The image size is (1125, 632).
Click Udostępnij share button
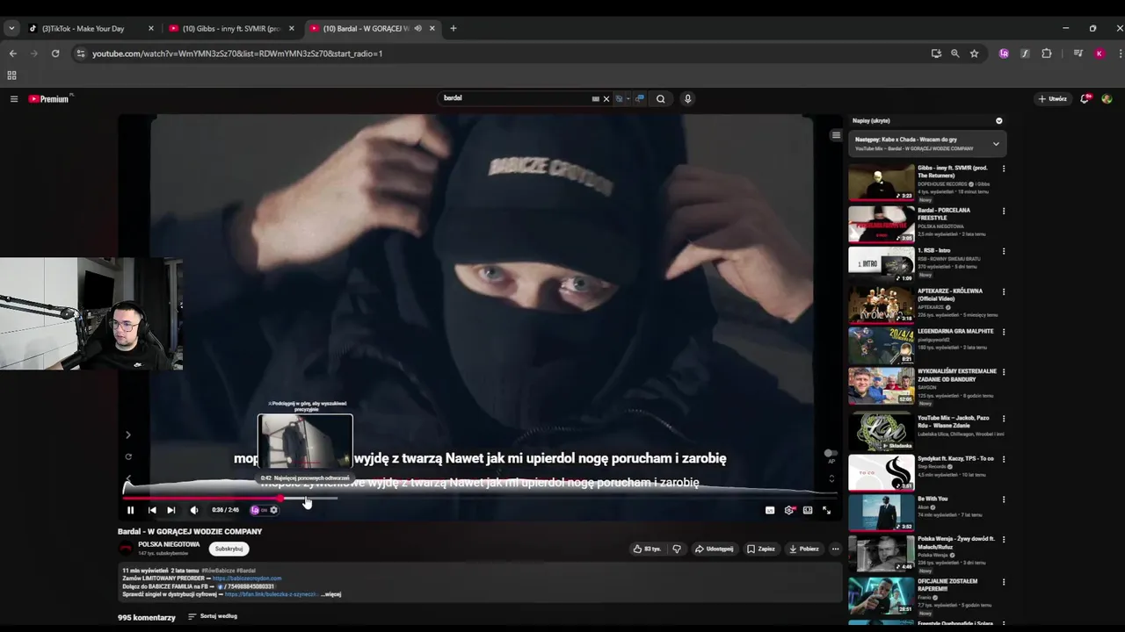[x=715, y=549]
